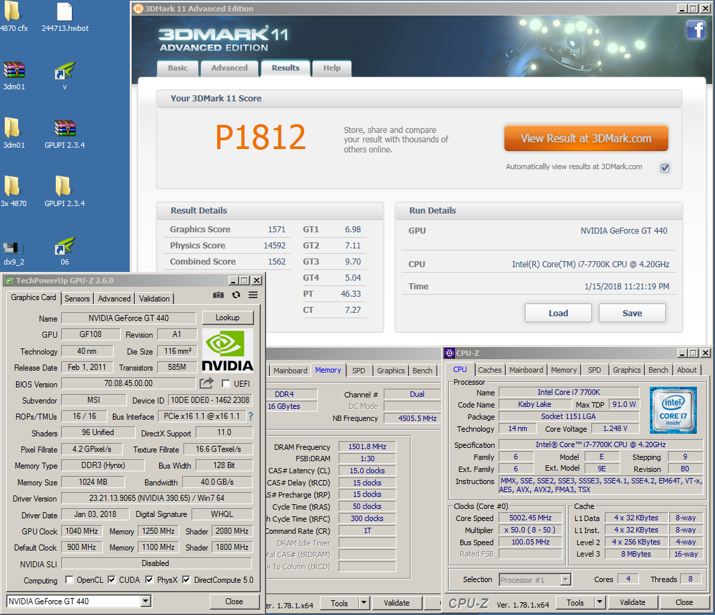The image size is (715, 615).
Task: Open the About tab in CPU-Z
Action: point(687,370)
